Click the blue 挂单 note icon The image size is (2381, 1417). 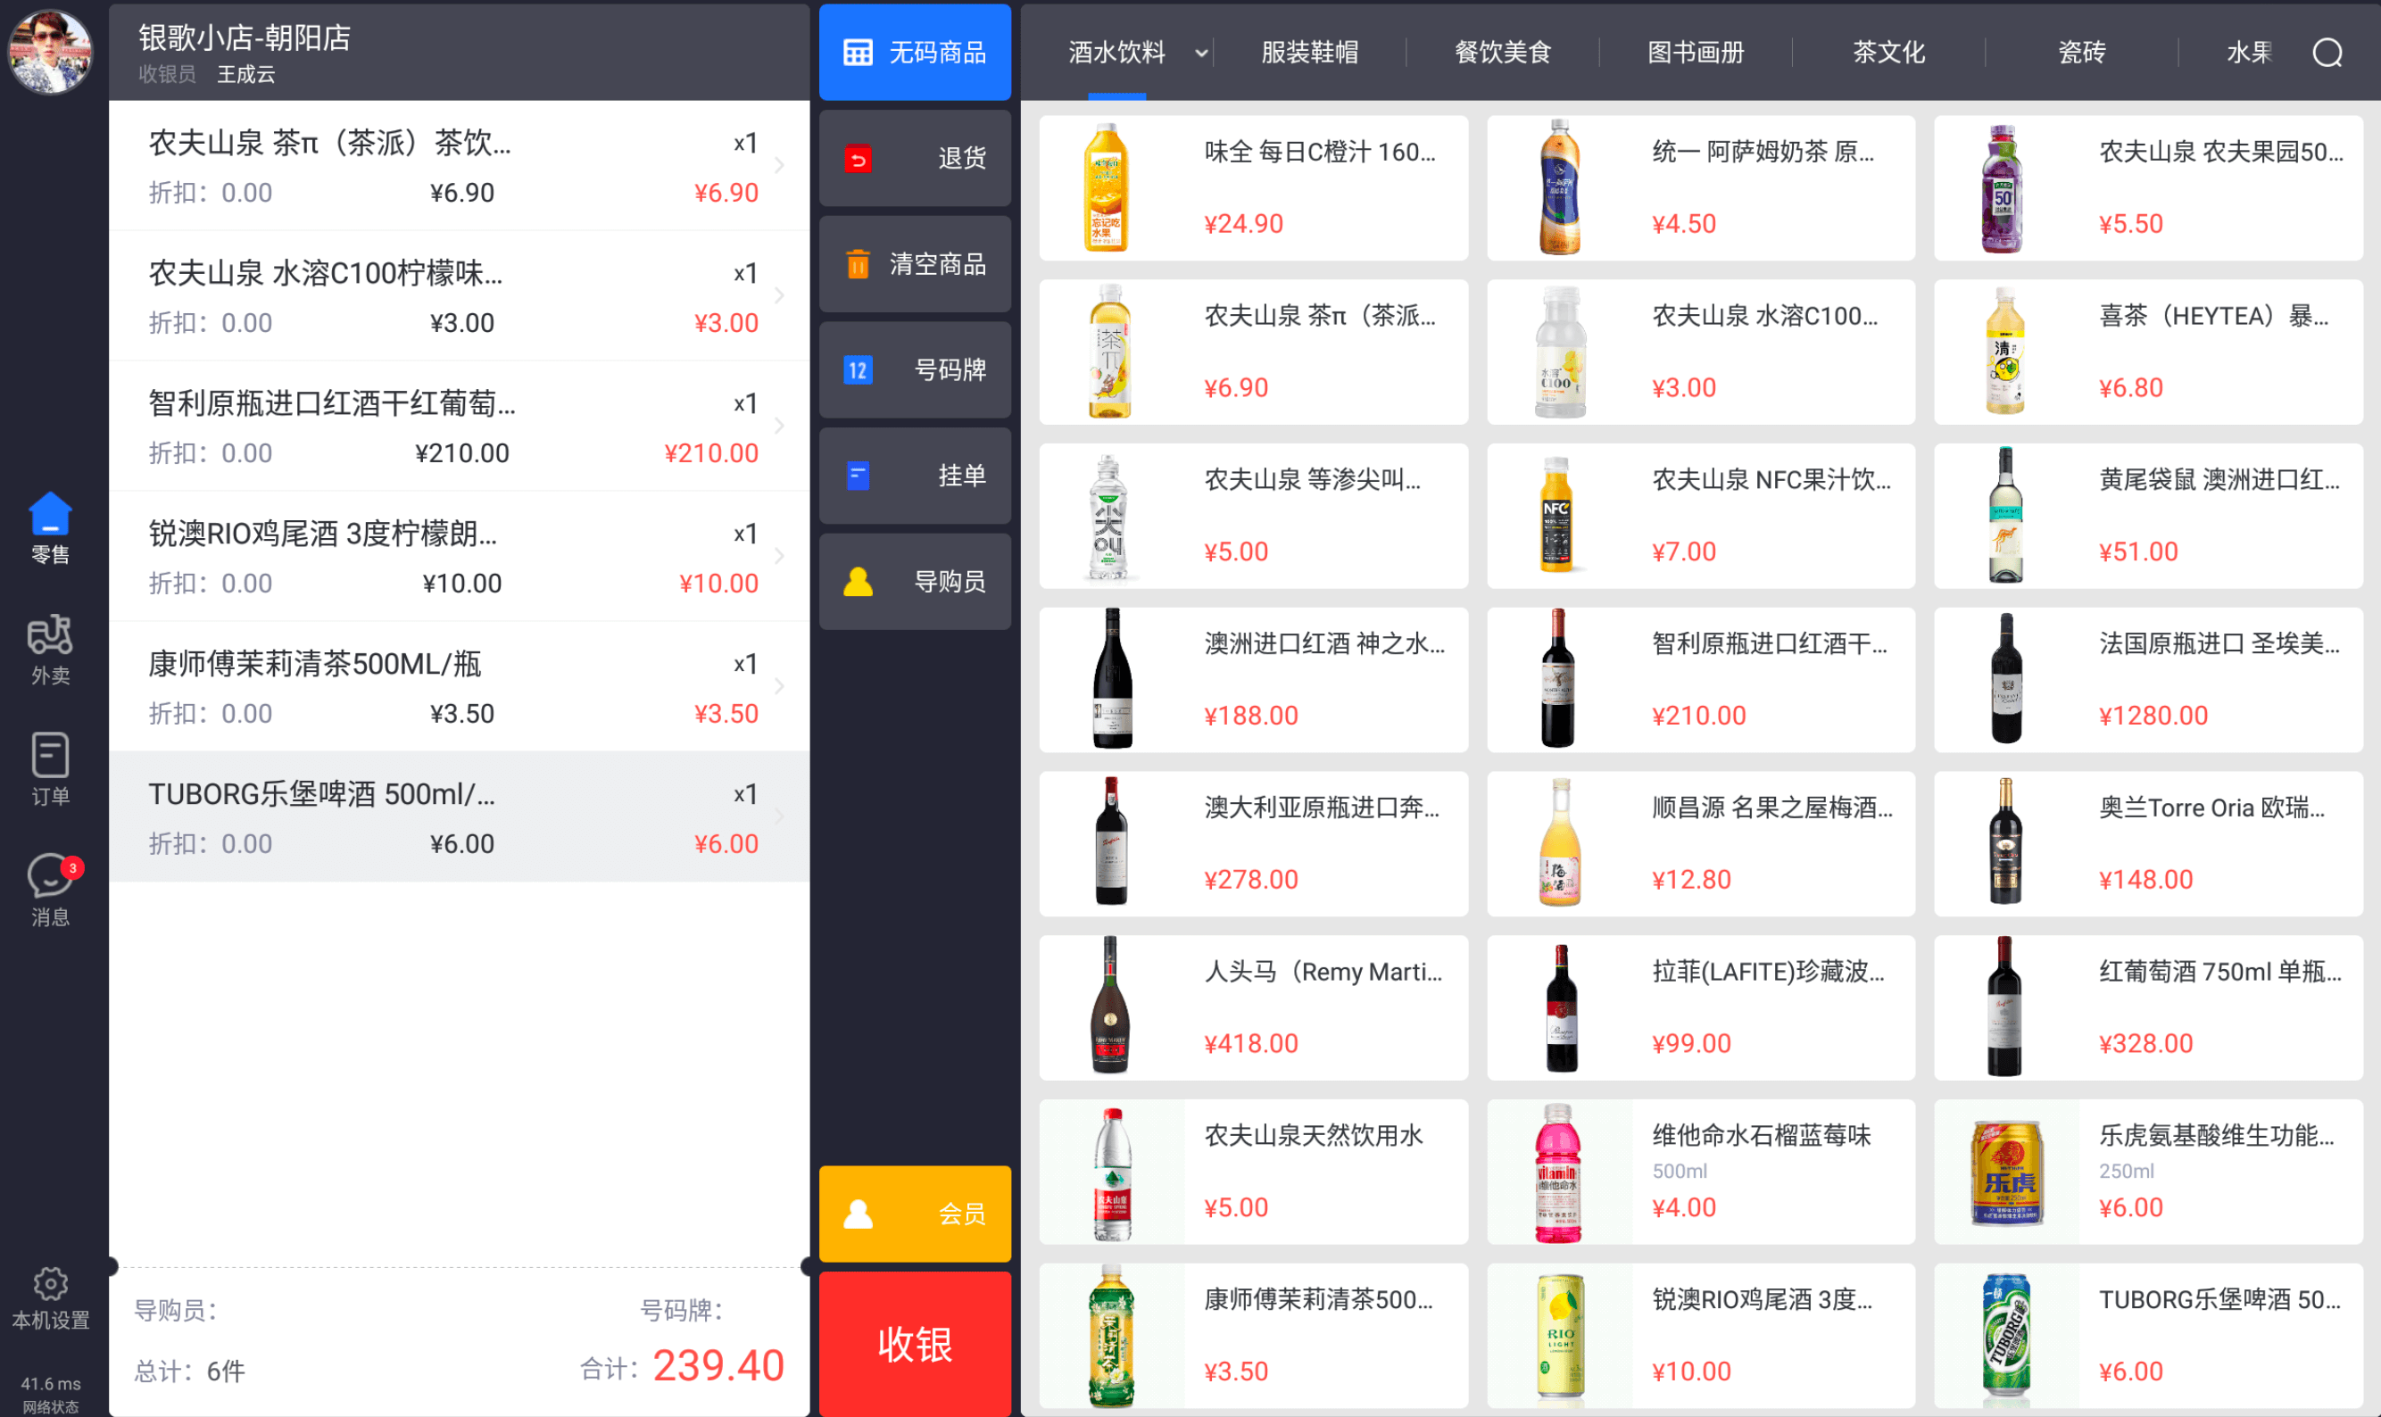click(858, 476)
